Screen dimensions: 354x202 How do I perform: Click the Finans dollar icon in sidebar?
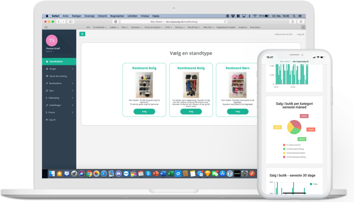(x=46, y=112)
